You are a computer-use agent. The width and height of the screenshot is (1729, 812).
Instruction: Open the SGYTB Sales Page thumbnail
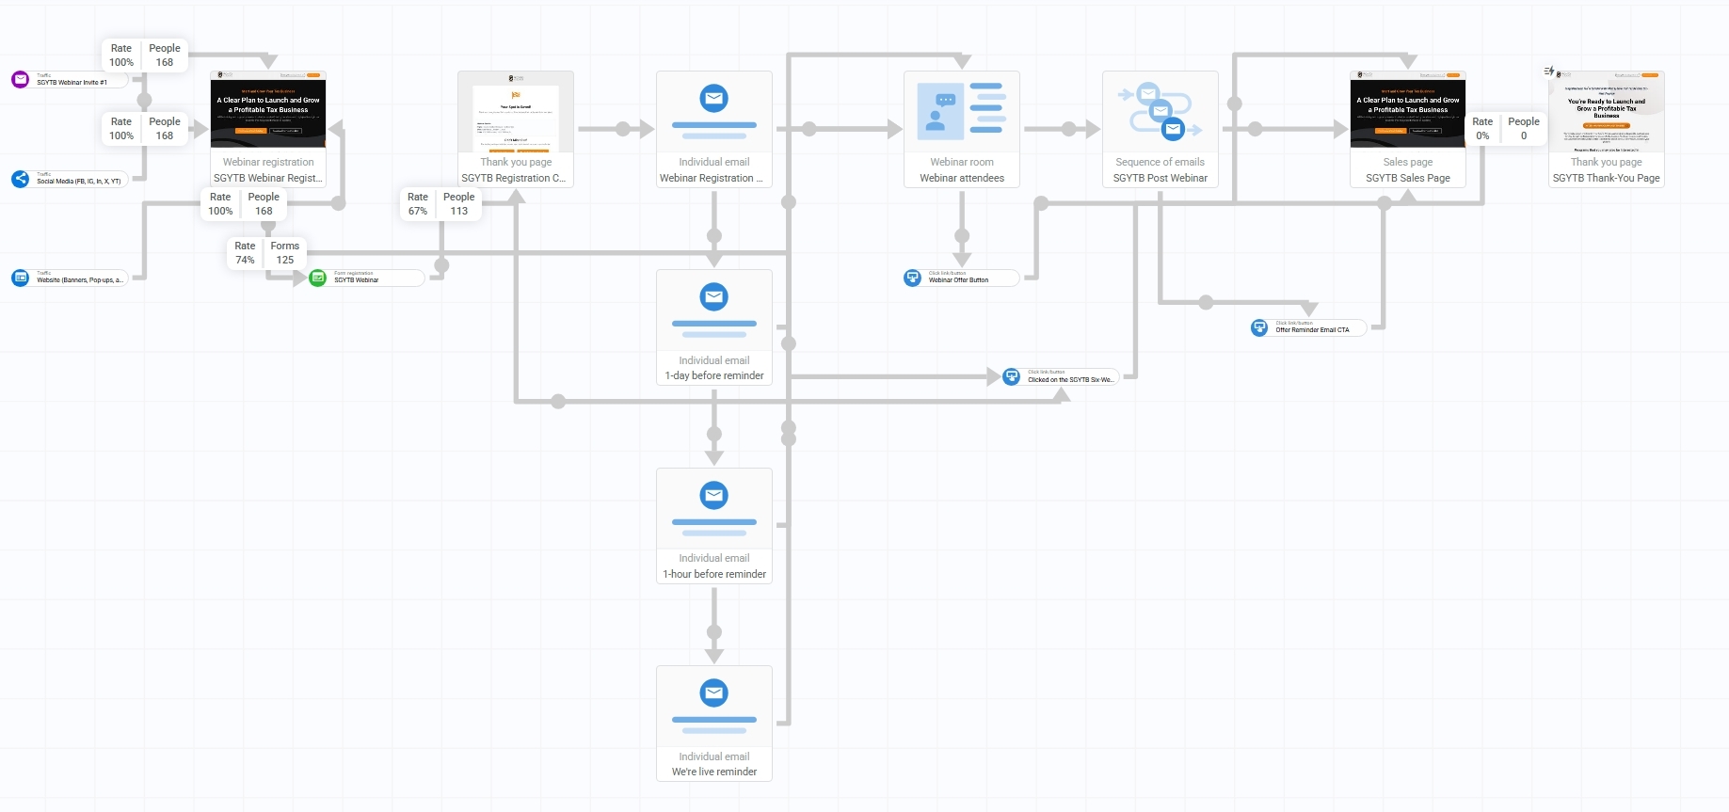[x=1407, y=110]
